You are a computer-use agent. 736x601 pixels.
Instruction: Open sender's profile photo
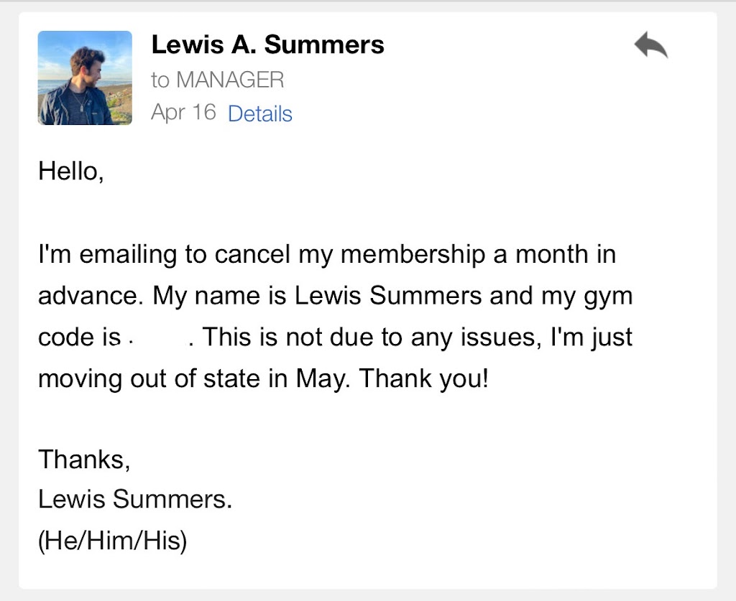click(x=85, y=78)
